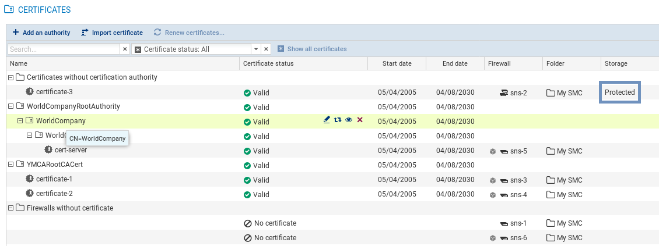This screenshot has width=659, height=246.
Task: Click into the Search input field
Action: click(63, 49)
